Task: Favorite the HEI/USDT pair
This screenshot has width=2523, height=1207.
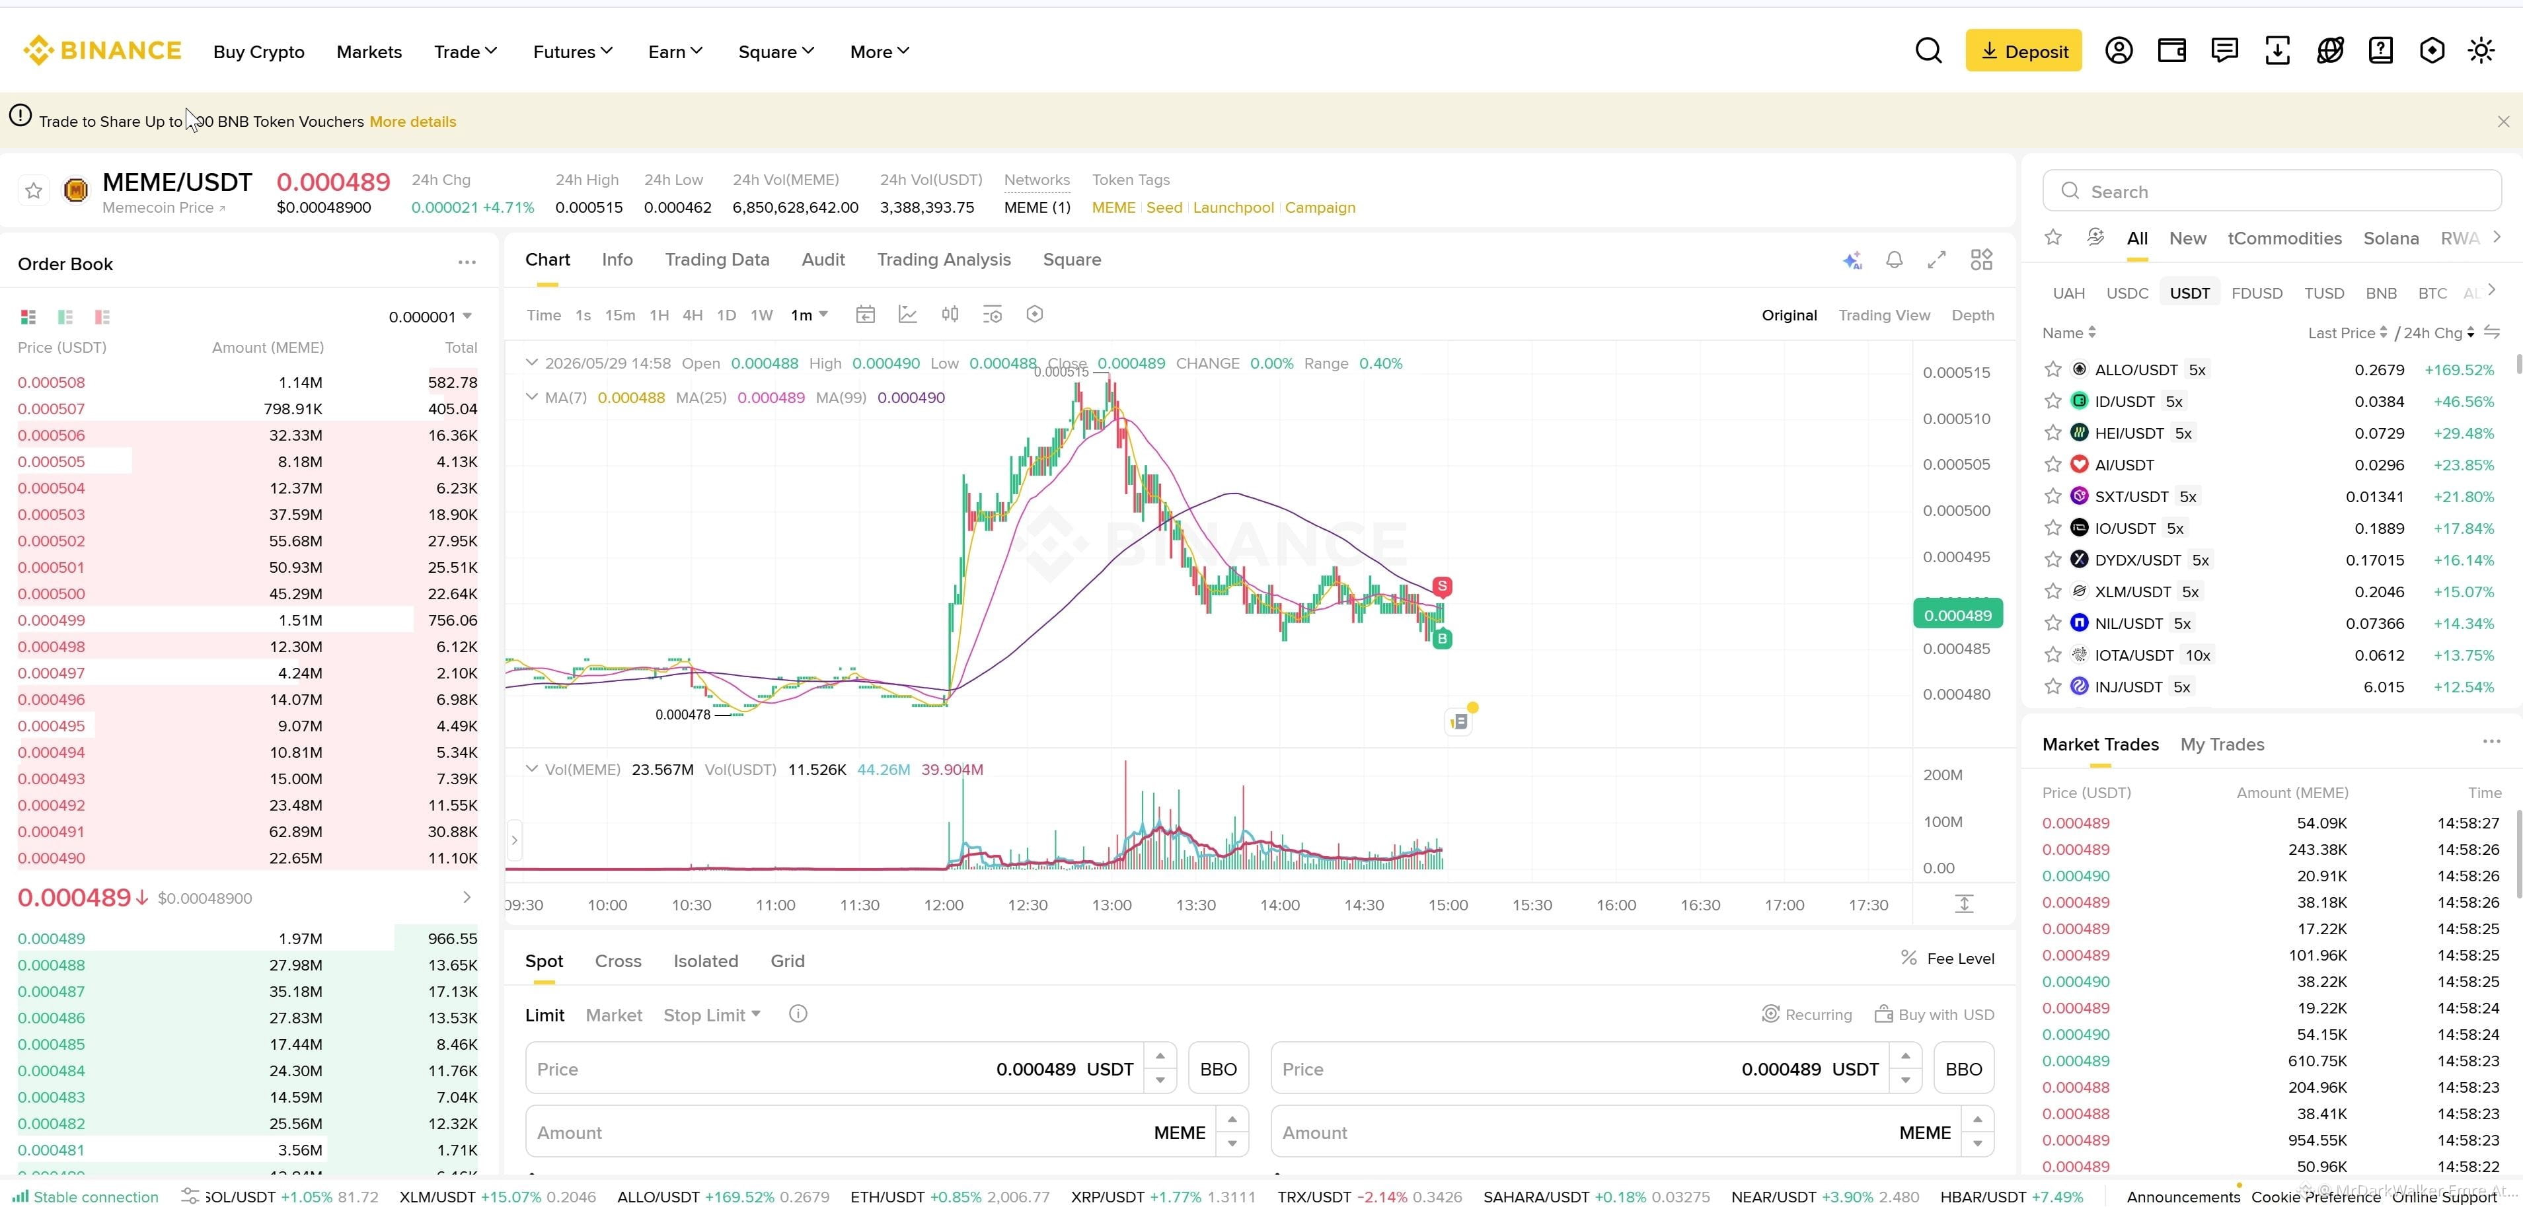Action: (x=2053, y=433)
